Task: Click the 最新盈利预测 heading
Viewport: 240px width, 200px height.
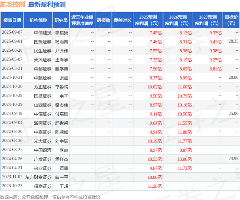Action: (x=47, y=4)
